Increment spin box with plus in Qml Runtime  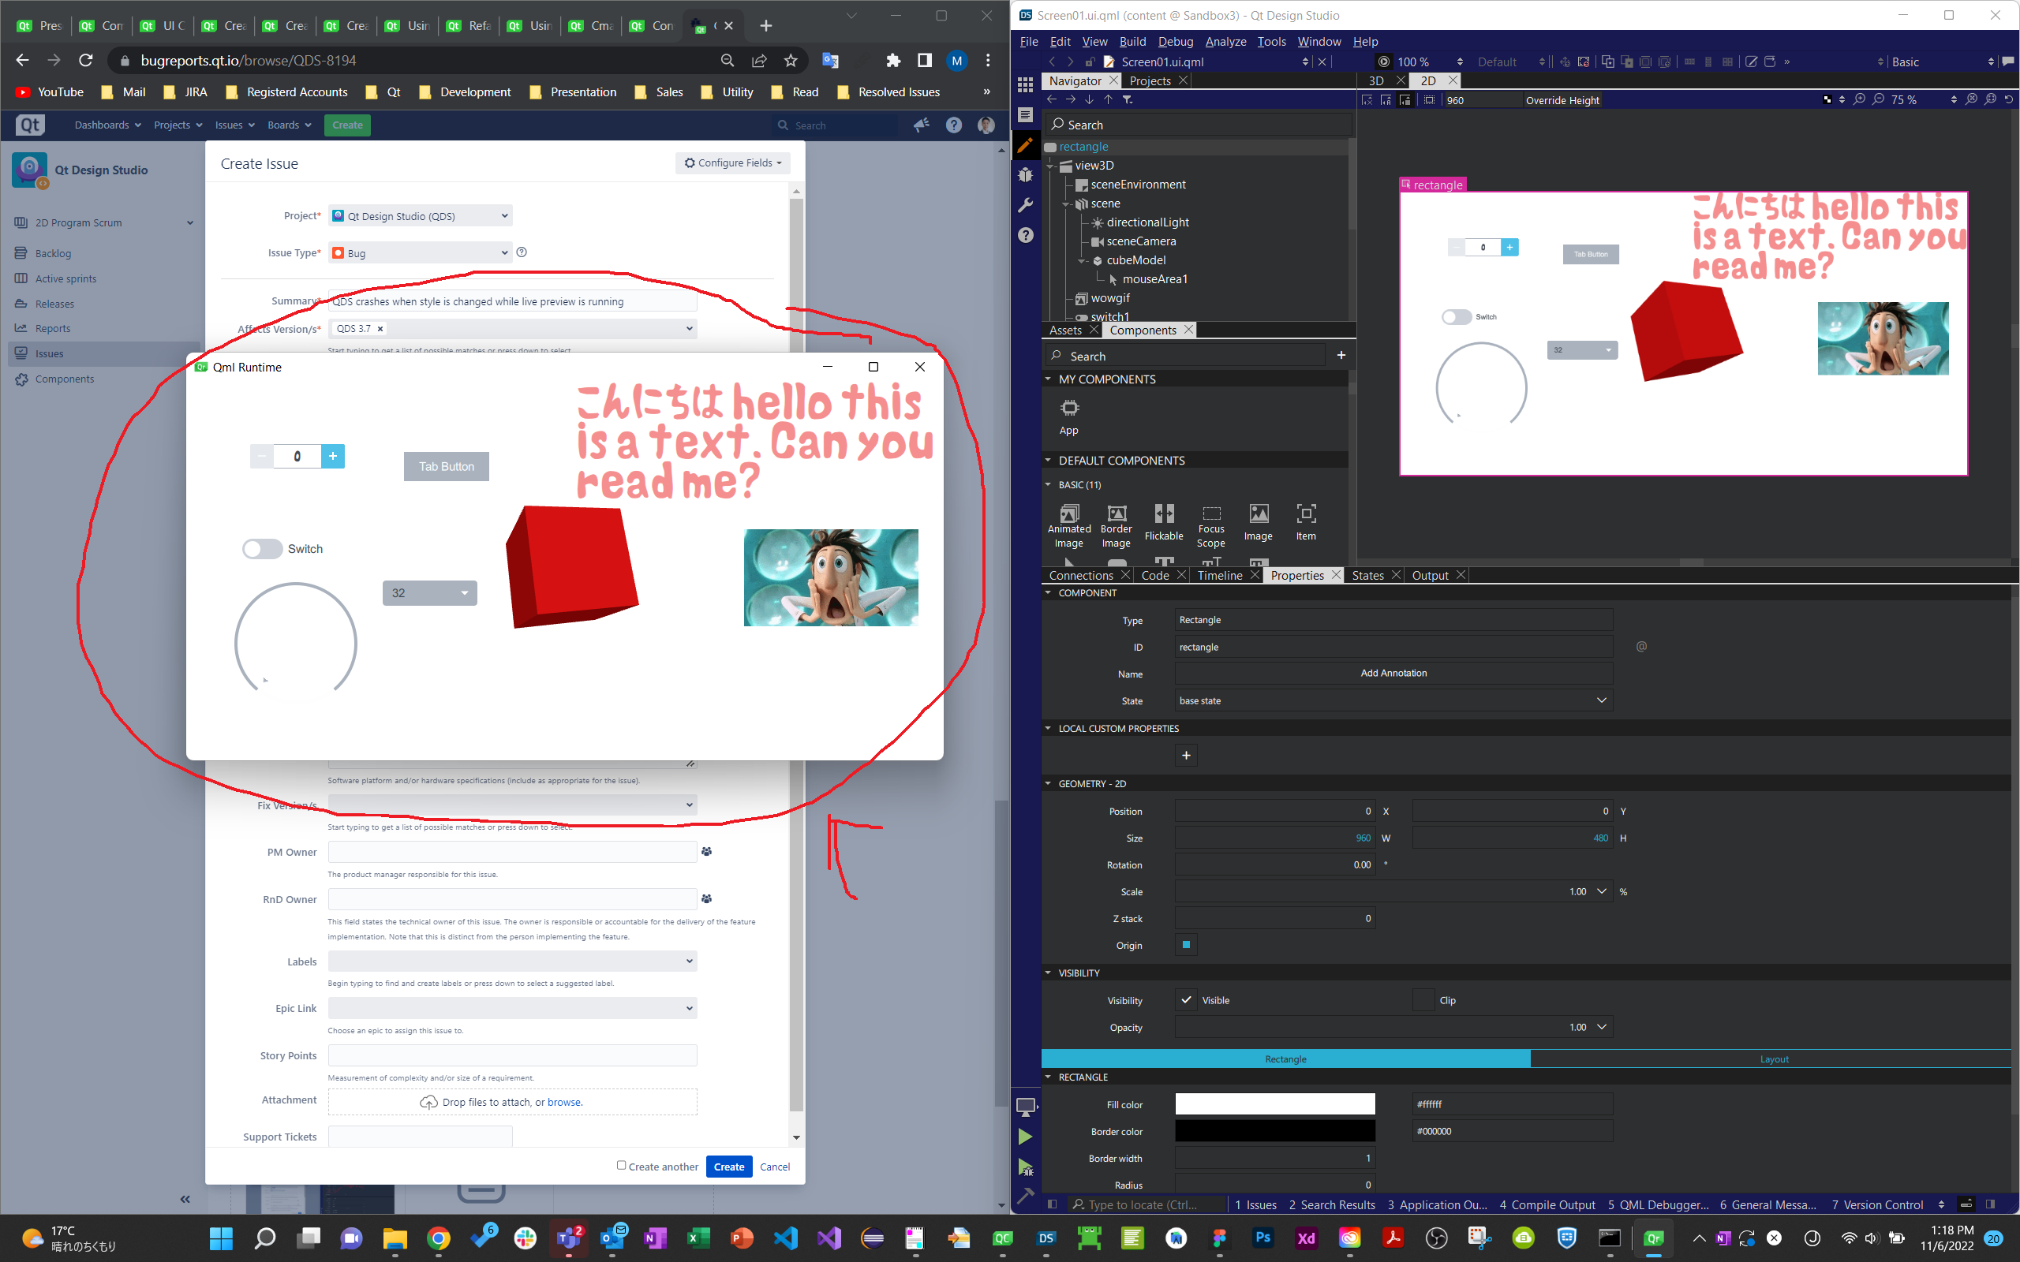333,456
